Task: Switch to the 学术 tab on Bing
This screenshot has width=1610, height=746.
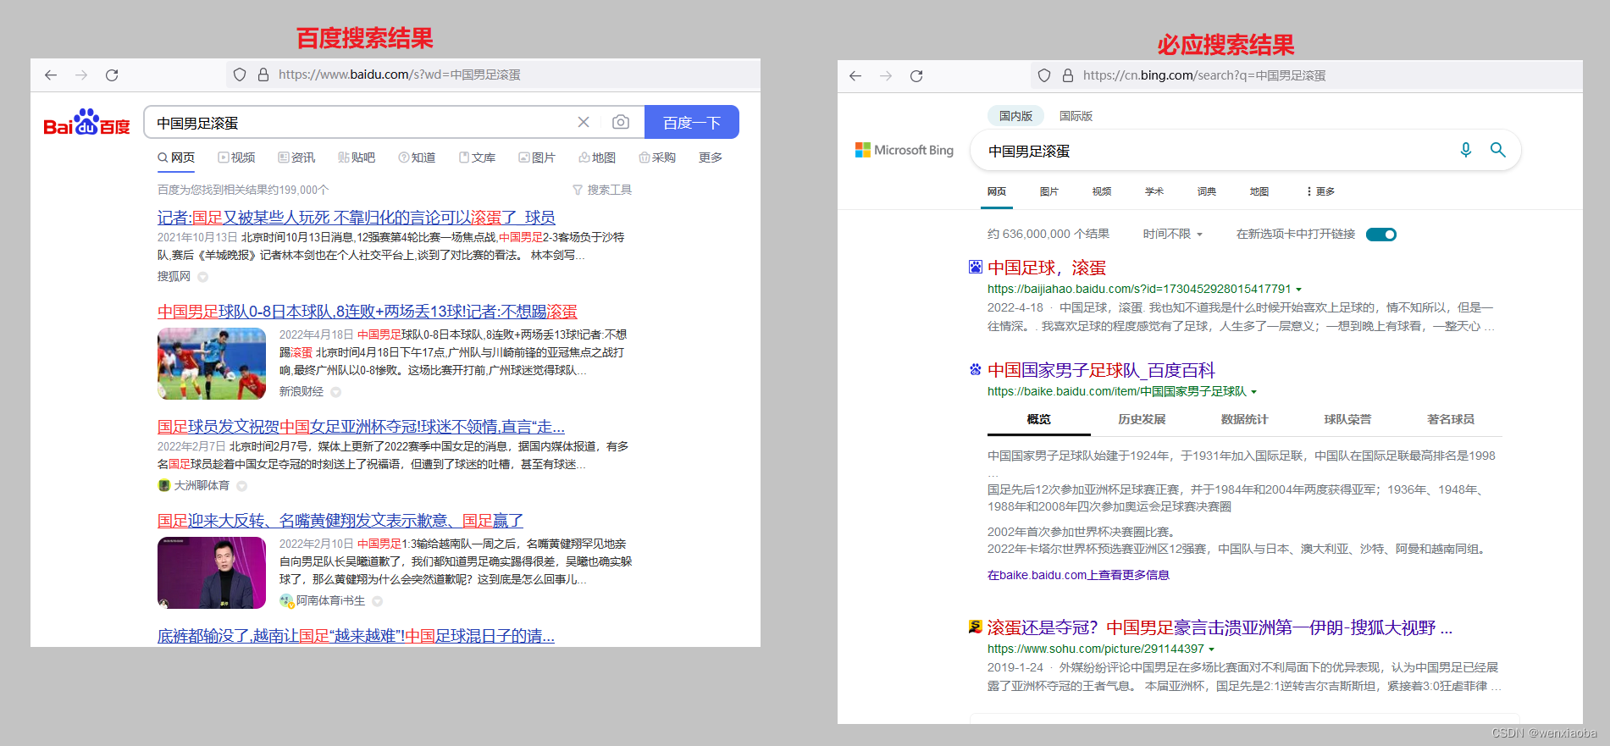Action: click(1154, 191)
